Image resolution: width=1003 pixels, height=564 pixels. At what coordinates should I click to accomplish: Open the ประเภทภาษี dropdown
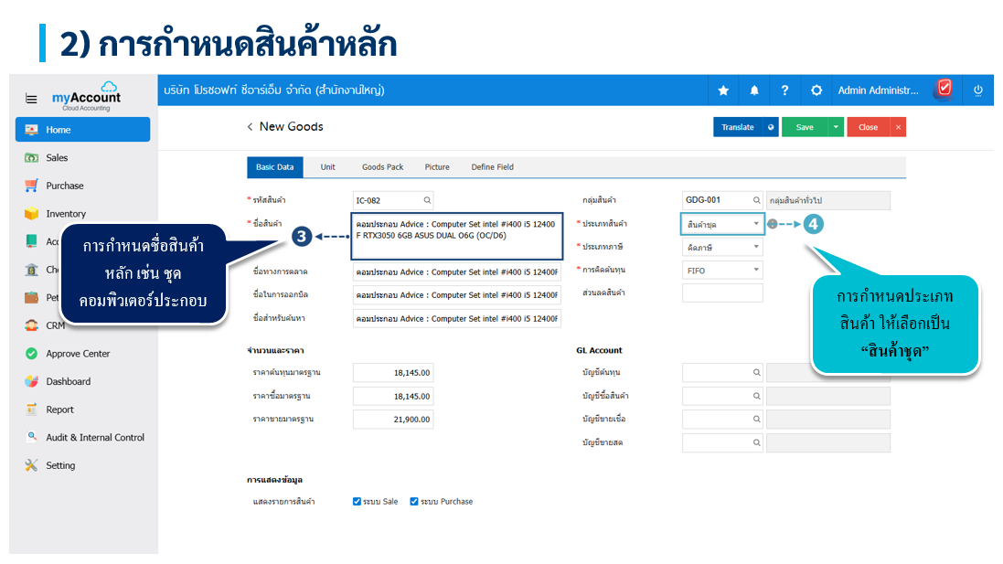click(x=722, y=248)
